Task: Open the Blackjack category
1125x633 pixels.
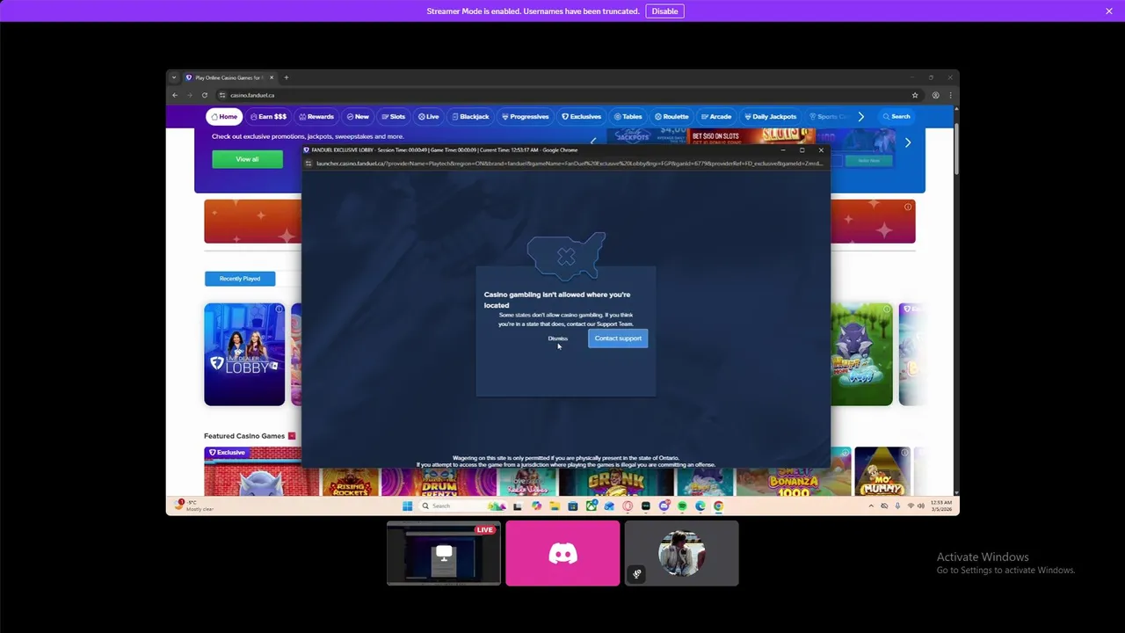Action: pos(470,116)
